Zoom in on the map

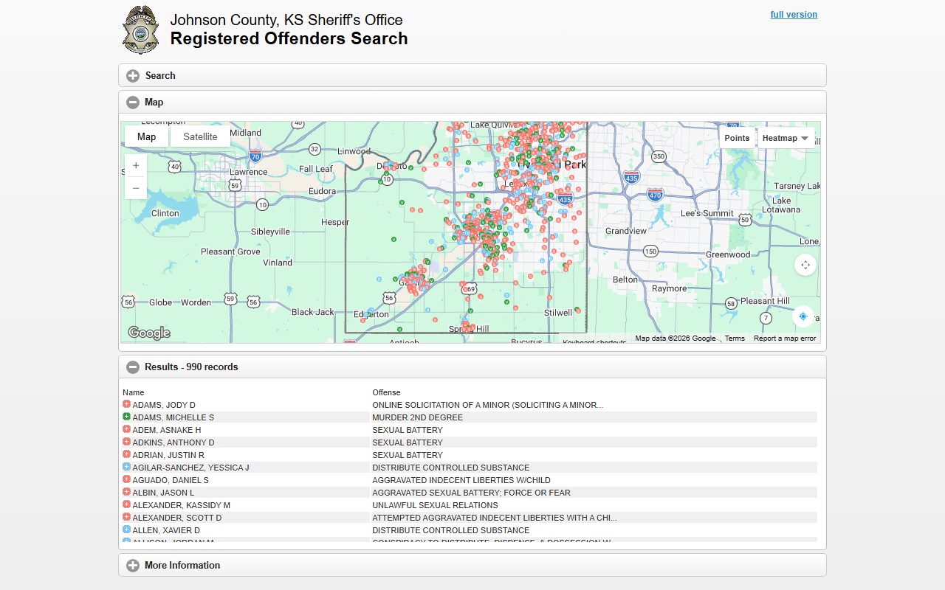[136, 166]
